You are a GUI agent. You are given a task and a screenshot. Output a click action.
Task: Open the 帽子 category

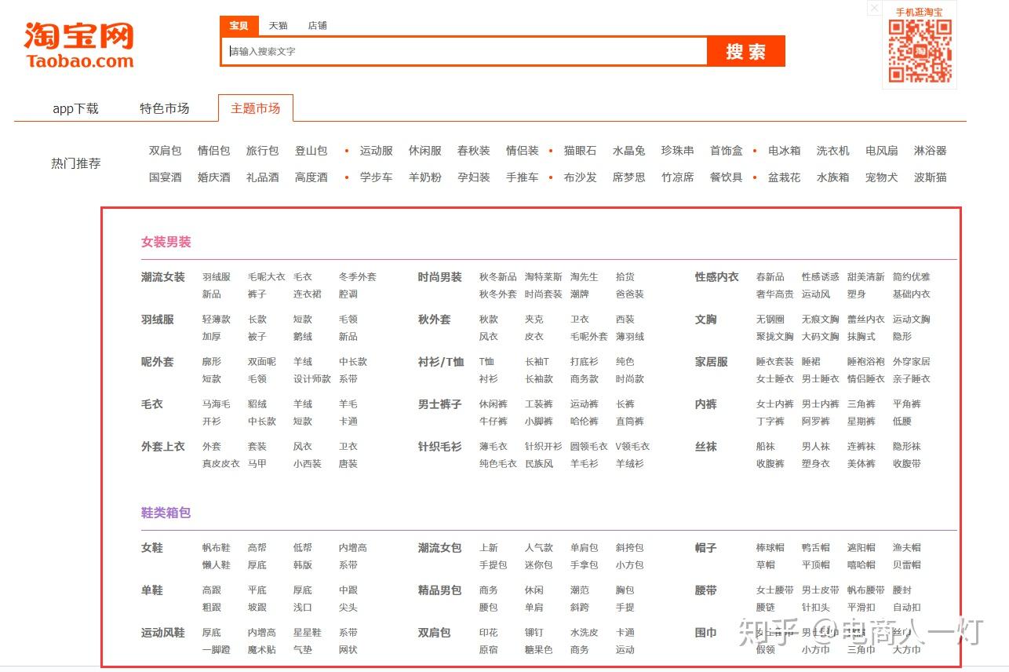(x=706, y=548)
